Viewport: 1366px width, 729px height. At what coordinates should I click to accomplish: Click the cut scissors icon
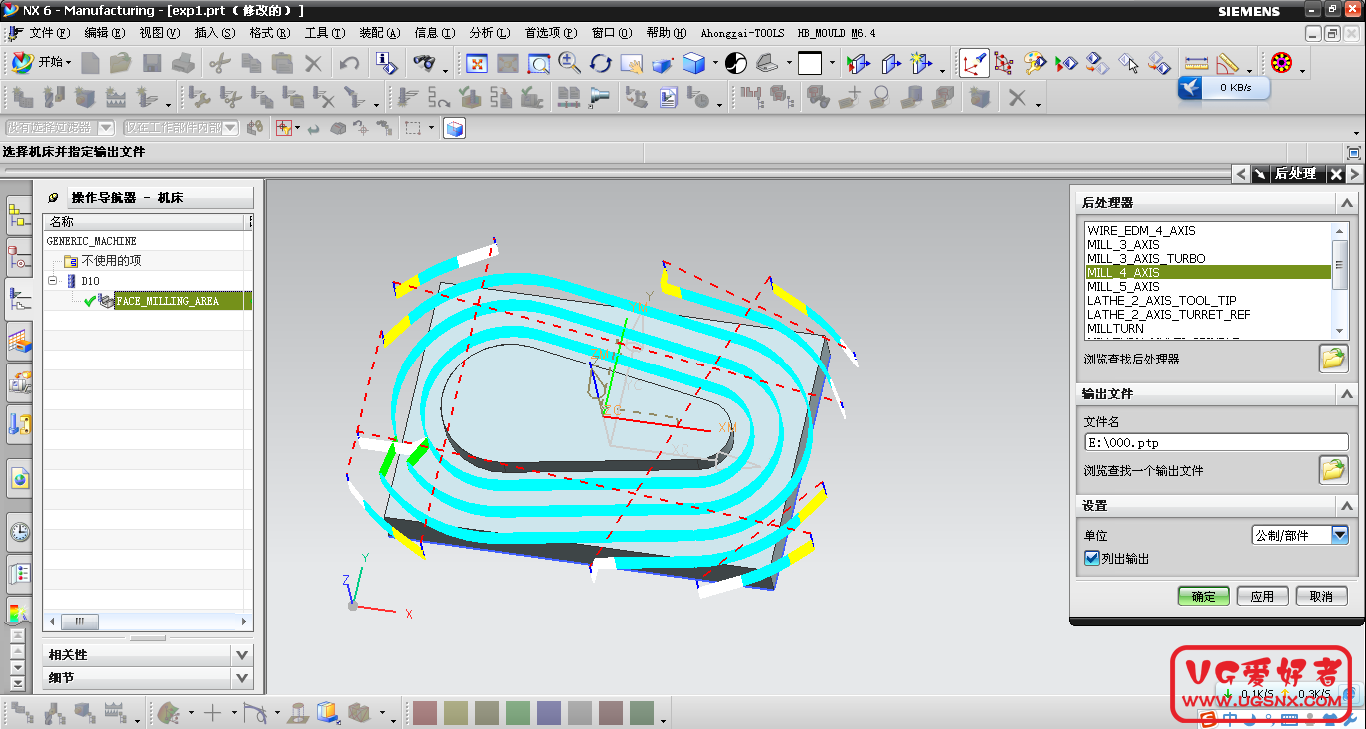coord(219,64)
